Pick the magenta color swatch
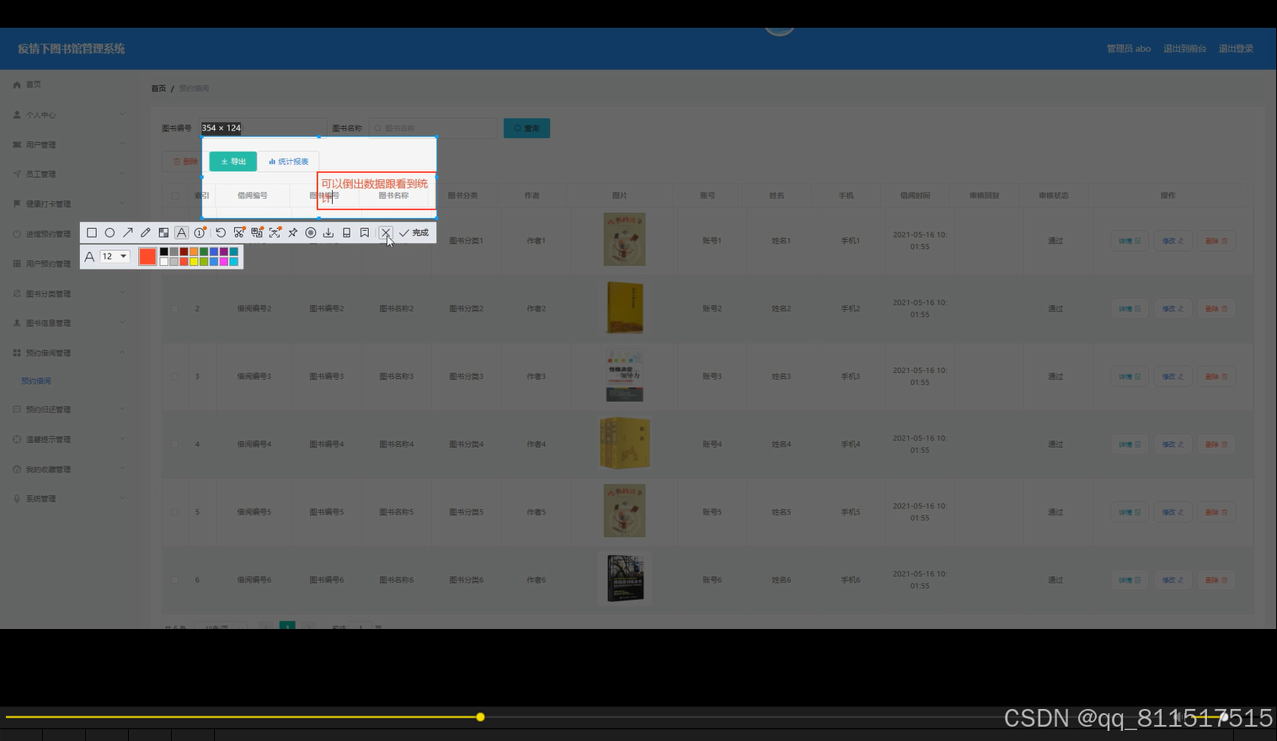1277x741 pixels. pyautogui.click(x=223, y=262)
